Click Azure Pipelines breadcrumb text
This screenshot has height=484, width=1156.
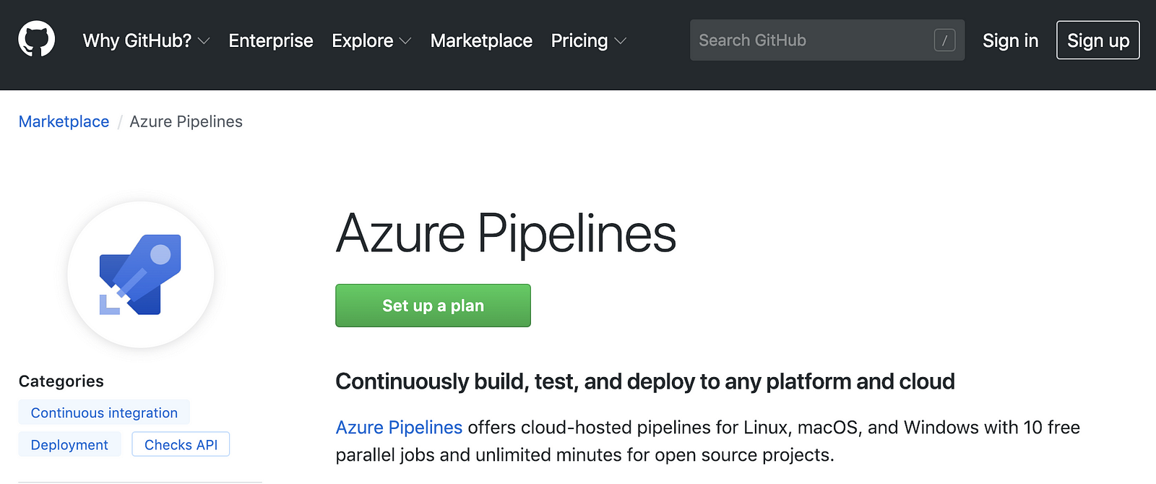(x=186, y=121)
